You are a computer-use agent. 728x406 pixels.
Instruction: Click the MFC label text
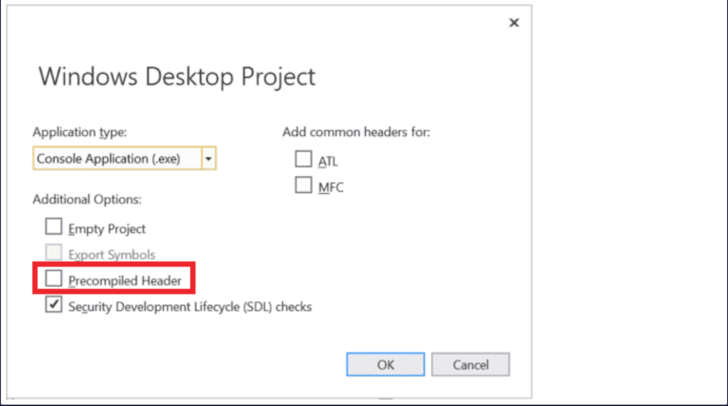[331, 187]
